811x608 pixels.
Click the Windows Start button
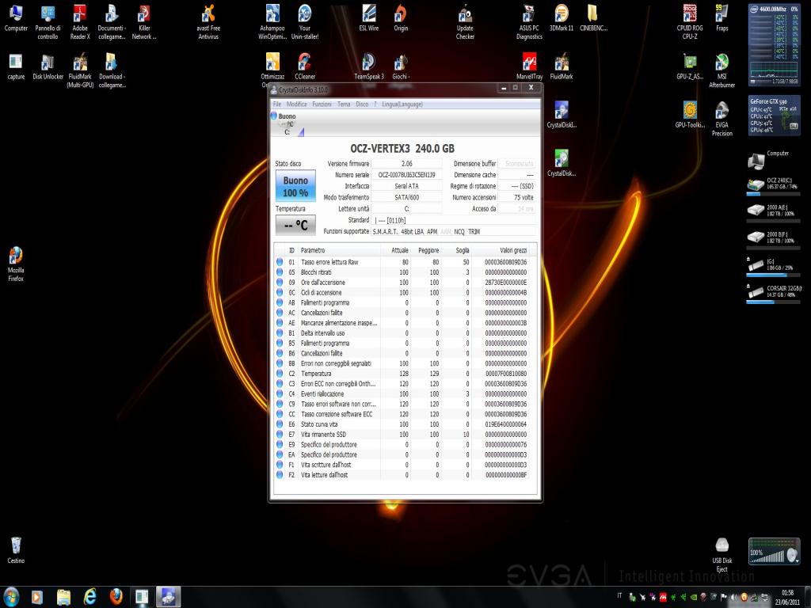[10, 597]
